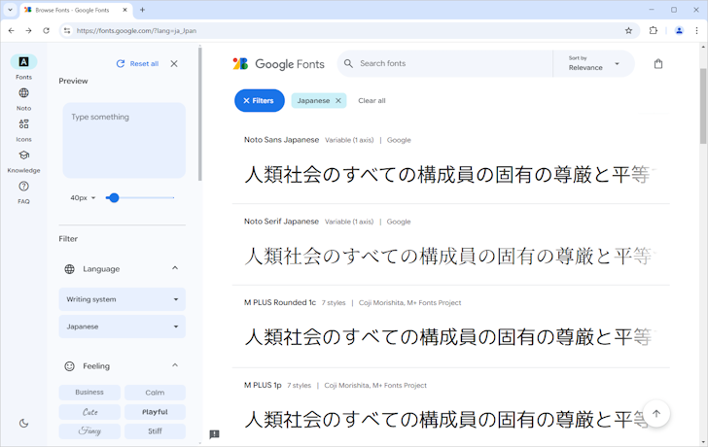
Task: Open the Noto Serif Japanese font
Action: 281,222
